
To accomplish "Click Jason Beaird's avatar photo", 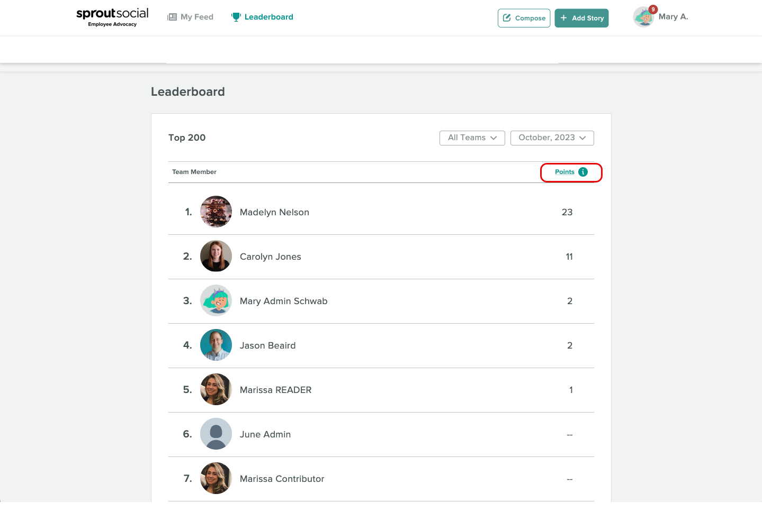I will click(x=216, y=345).
